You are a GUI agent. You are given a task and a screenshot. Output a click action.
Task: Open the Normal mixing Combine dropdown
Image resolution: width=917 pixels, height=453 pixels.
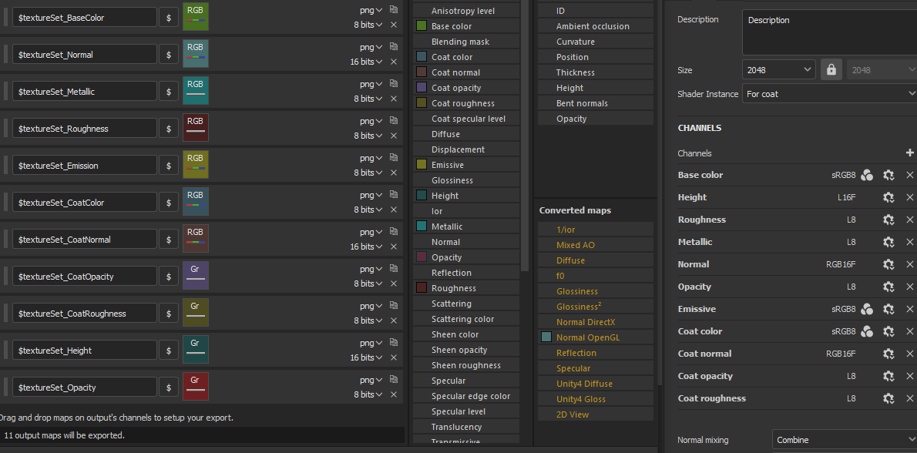pos(845,440)
